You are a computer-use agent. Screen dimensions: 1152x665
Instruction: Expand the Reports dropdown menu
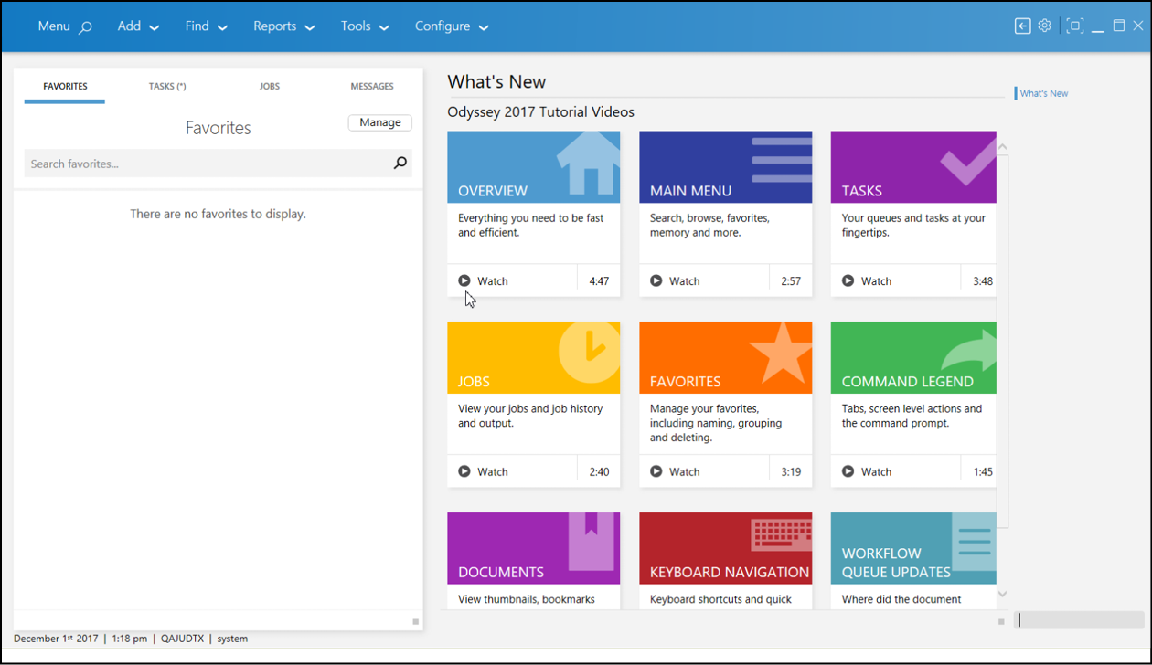point(283,26)
